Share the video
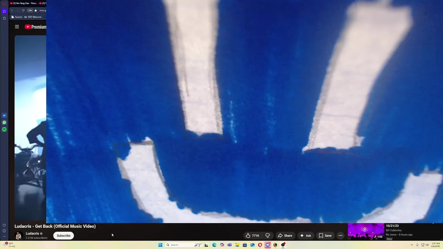 click(285, 236)
